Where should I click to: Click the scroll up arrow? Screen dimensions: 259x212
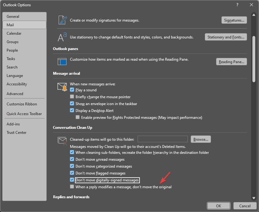(x=254, y=15)
